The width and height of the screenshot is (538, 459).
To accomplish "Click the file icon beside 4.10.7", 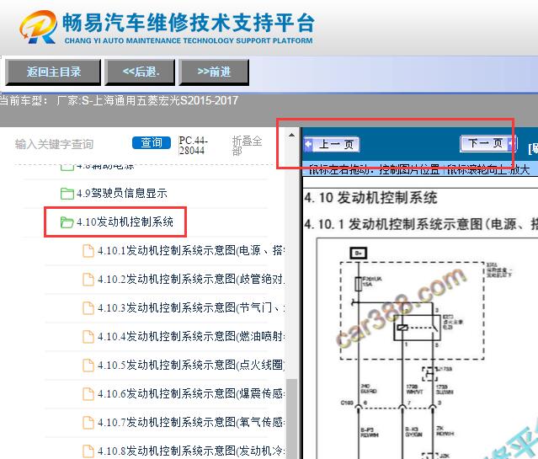I will coord(88,423).
